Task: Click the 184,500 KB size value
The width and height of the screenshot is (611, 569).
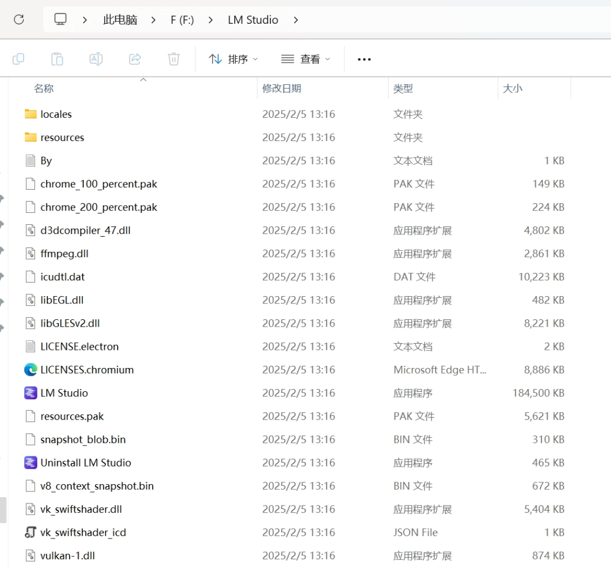Action: click(x=538, y=393)
